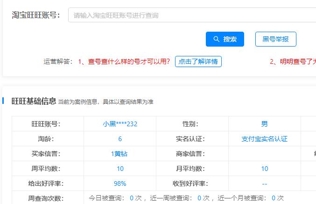Click the buyer credit value 1黄钻
This screenshot has width=316, height=204.
pos(119,154)
